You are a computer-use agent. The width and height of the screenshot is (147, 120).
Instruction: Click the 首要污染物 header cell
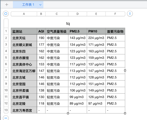(115, 31)
